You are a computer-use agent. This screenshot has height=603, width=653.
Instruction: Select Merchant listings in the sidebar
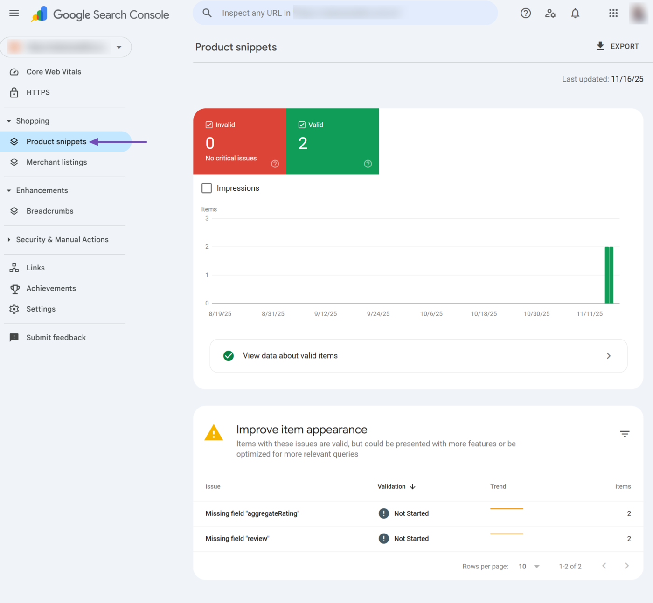coord(56,162)
